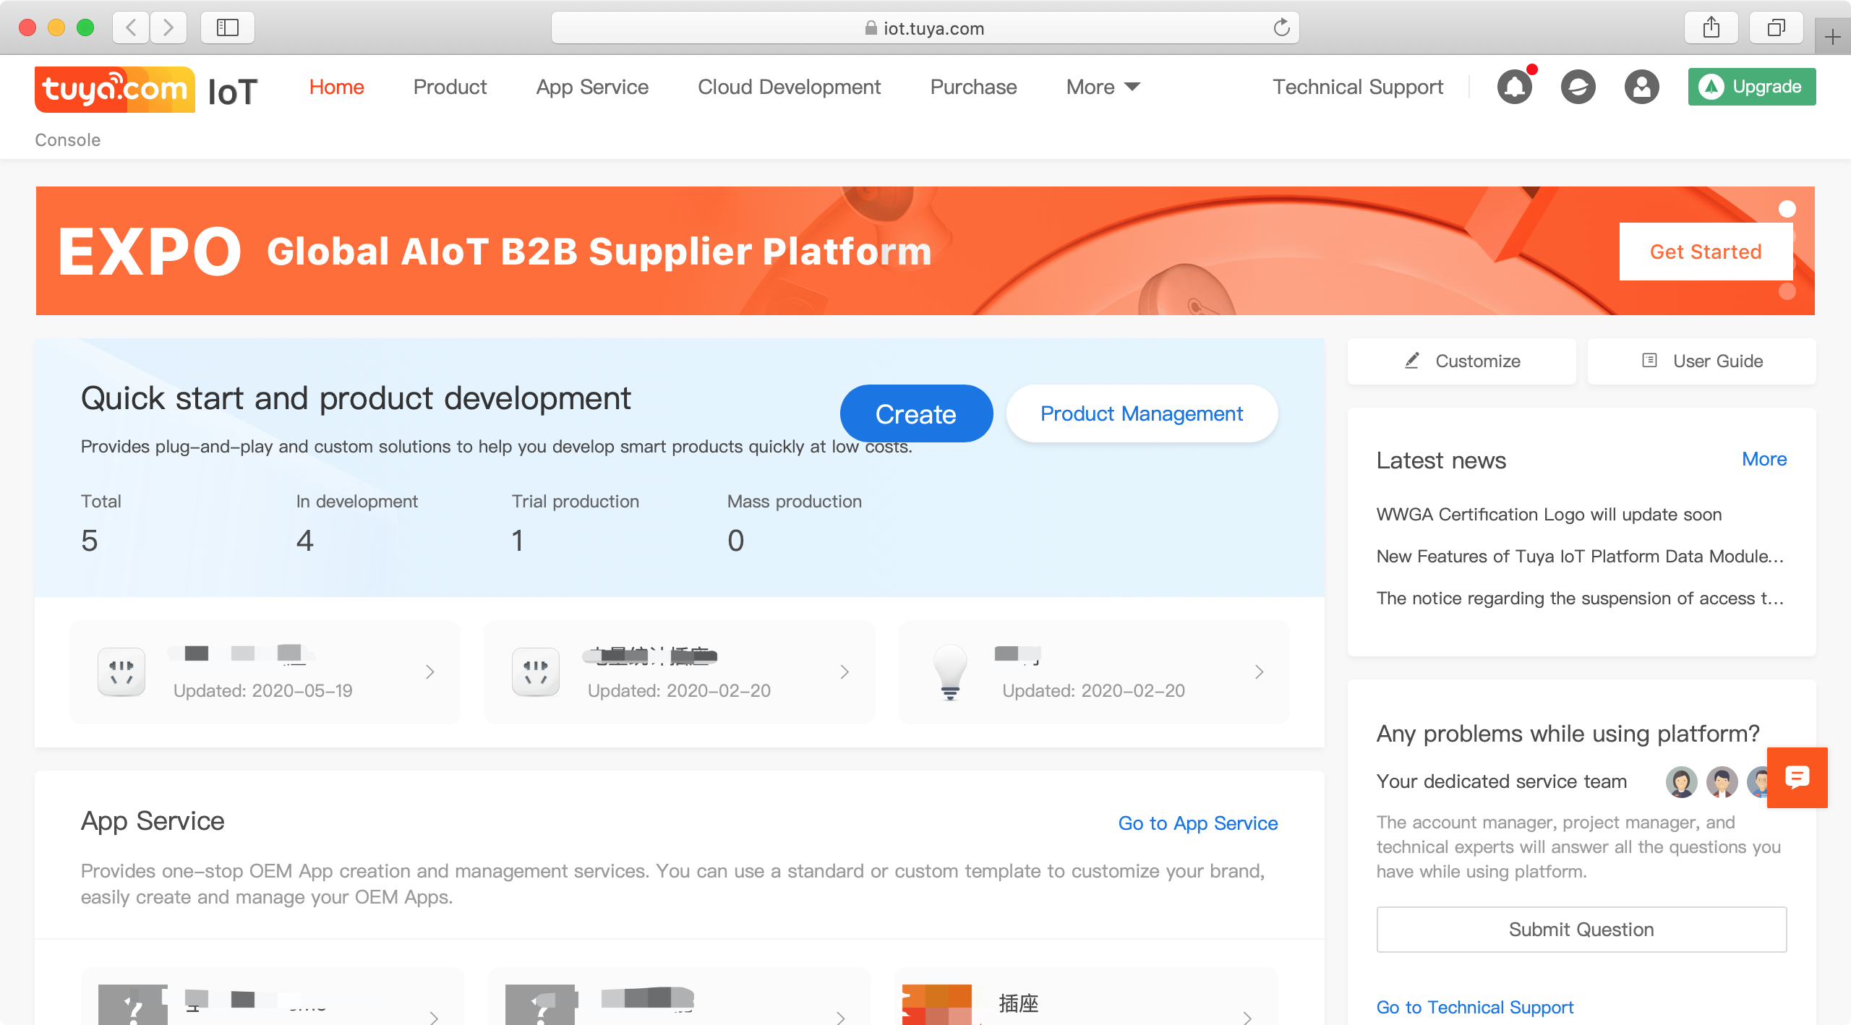Click Go to App Service link
1851x1025 pixels.
[1197, 823]
